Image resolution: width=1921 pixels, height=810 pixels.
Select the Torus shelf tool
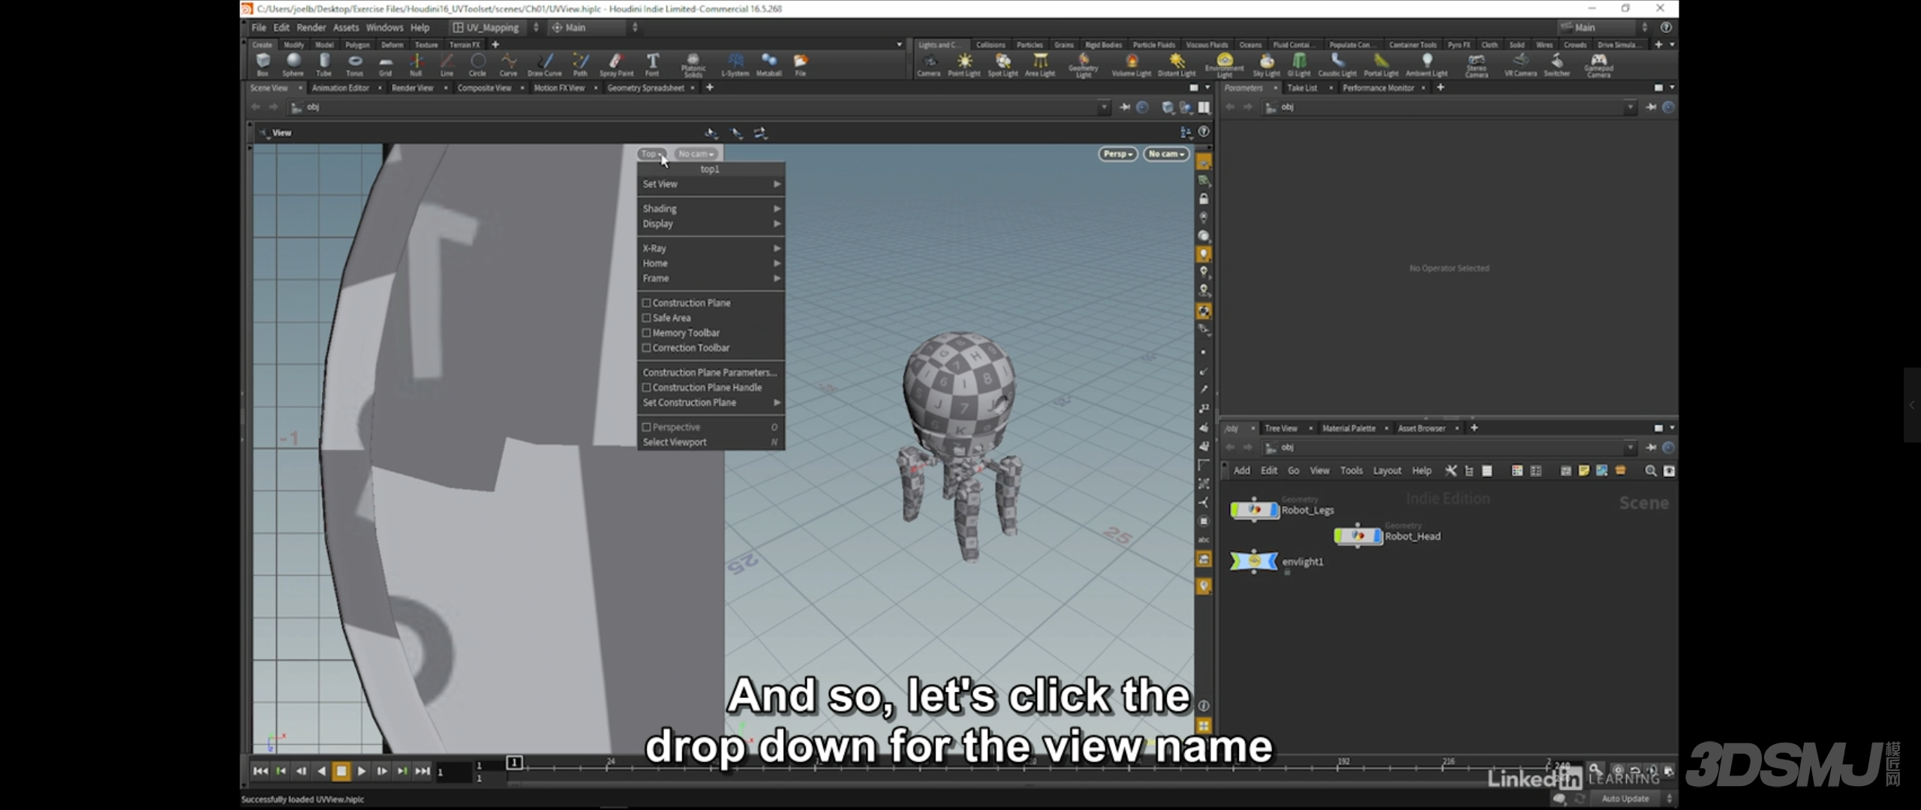pos(355,64)
